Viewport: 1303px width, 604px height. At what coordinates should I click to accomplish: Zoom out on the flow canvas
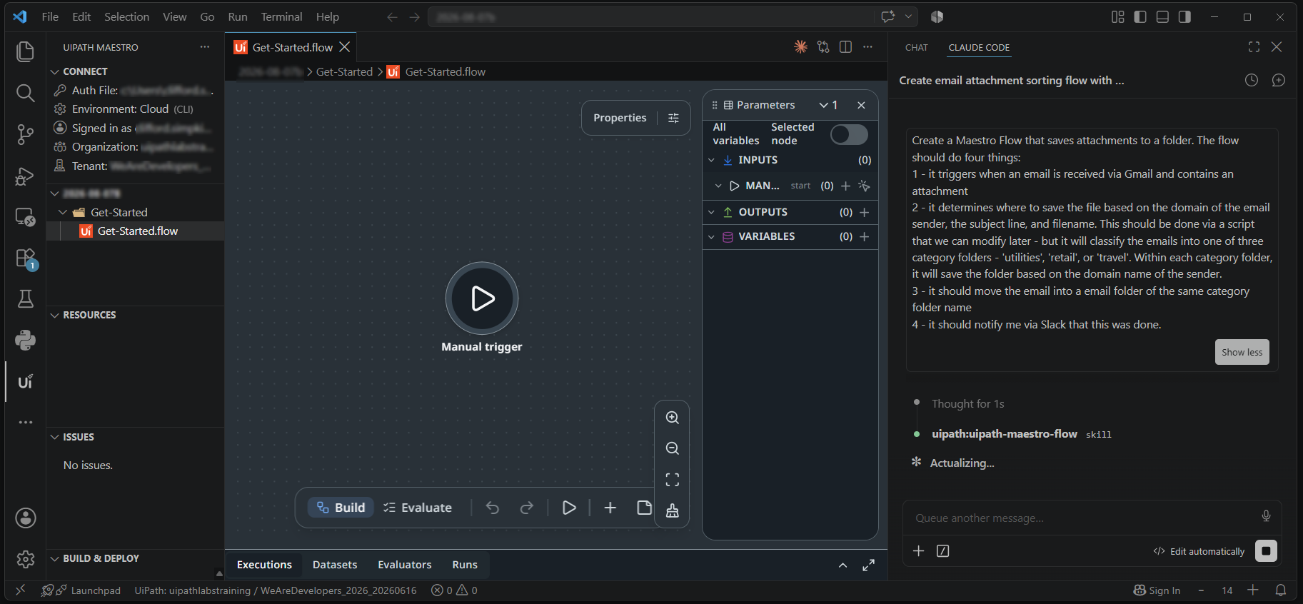pos(672,448)
